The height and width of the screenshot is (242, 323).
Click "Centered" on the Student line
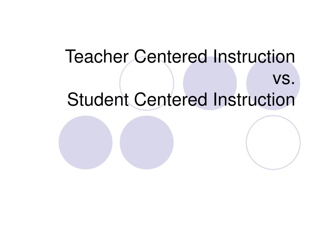[171, 99]
